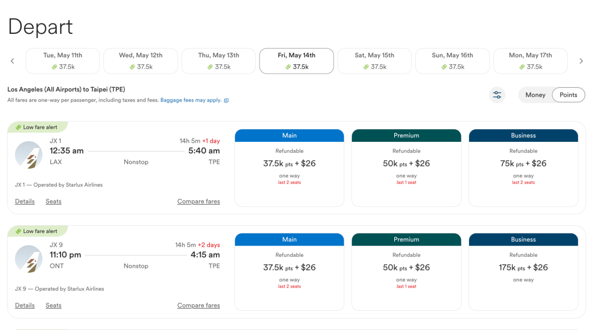Open the filter sliders icon
The height and width of the screenshot is (330, 589).
point(497,95)
